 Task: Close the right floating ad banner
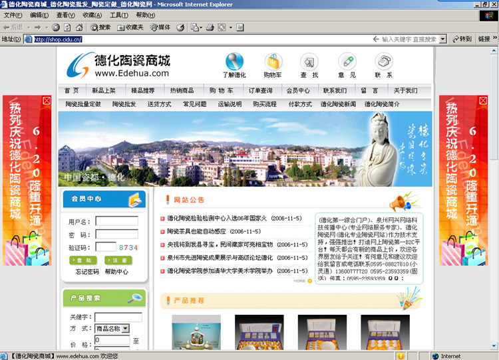(x=483, y=101)
